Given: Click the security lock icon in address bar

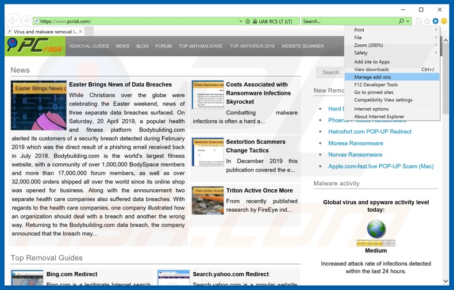Looking at the screenshot, I should (x=255, y=21).
